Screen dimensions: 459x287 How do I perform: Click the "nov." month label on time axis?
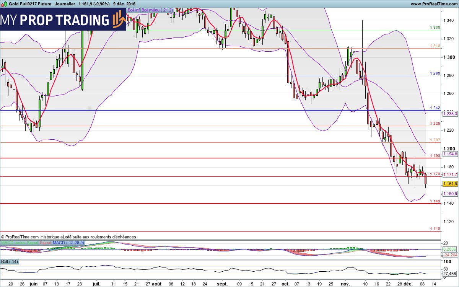tap(345, 284)
